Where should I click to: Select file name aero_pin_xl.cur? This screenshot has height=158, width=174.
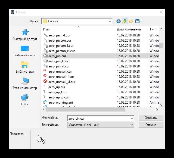tap(59, 66)
